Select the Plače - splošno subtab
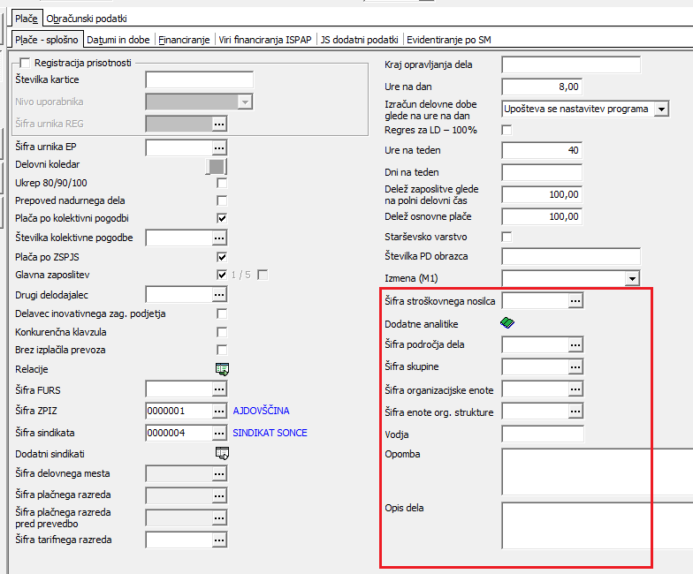The height and width of the screenshot is (574, 693). (x=47, y=39)
